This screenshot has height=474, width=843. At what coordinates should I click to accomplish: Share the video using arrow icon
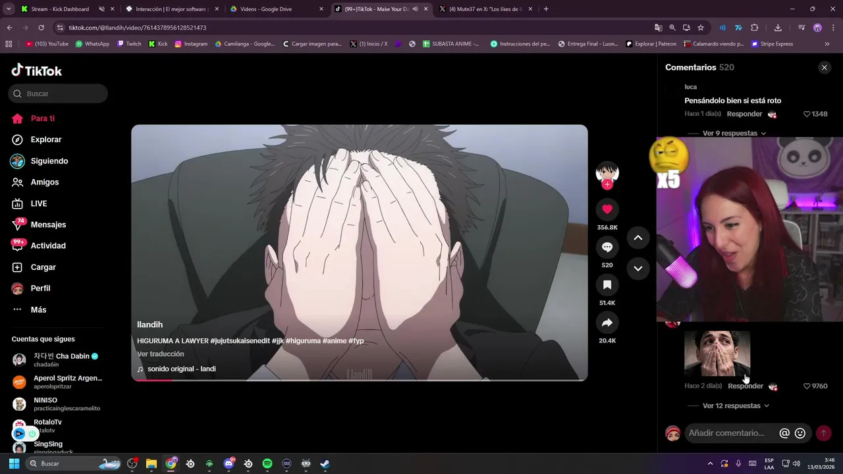click(607, 323)
